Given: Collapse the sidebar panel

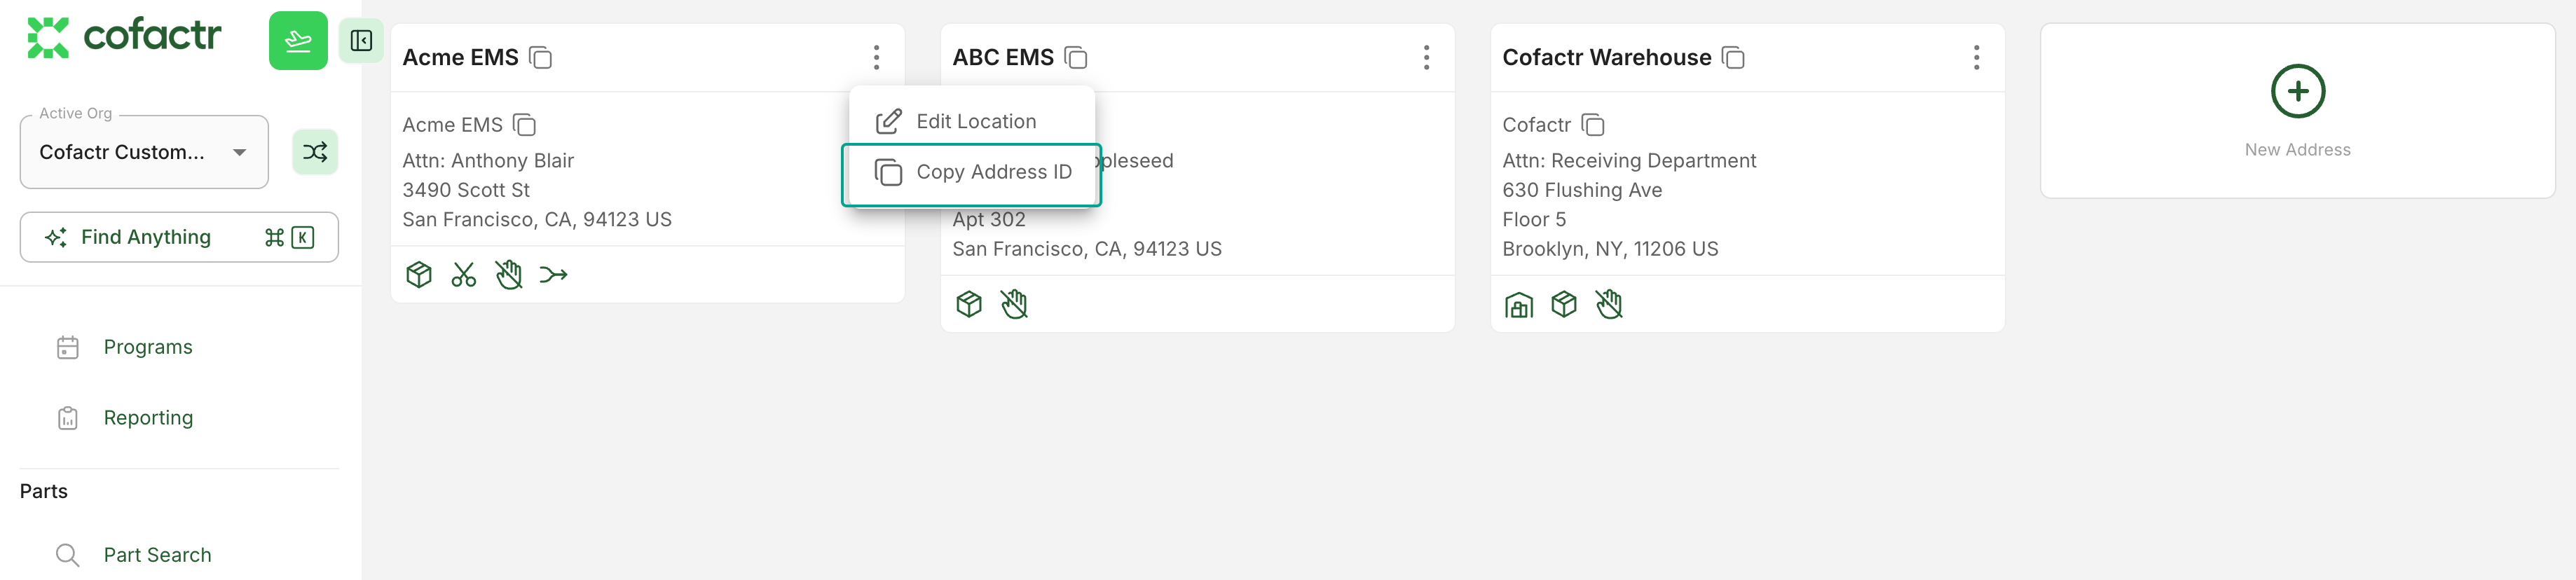Looking at the screenshot, I should tap(361, 41).
